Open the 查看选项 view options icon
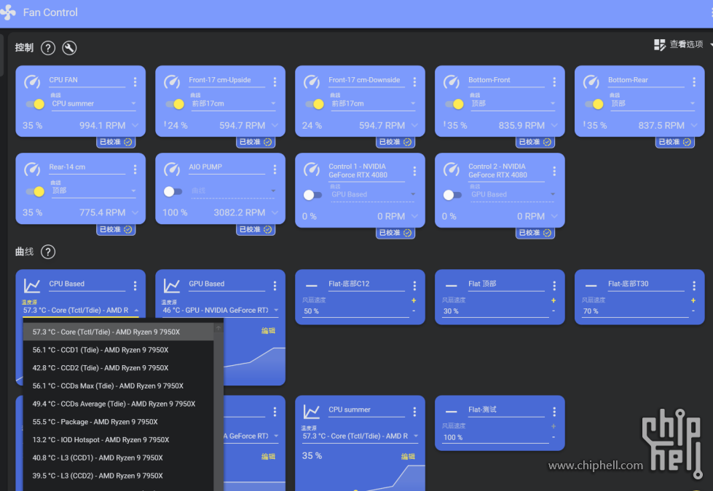This screenshot has width=713, height=491. (660, 44)
